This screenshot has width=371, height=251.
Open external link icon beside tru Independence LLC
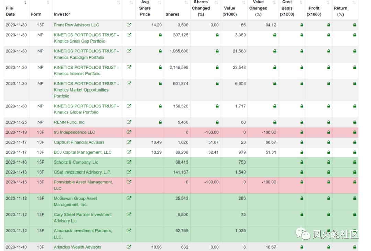tap(129, 132)
